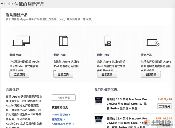Image resolution: width=175 pixels, height=128 pixels.
Task: Click the RMB 9,418 price text
Action: pyautogui.click(x=165, y=99)
